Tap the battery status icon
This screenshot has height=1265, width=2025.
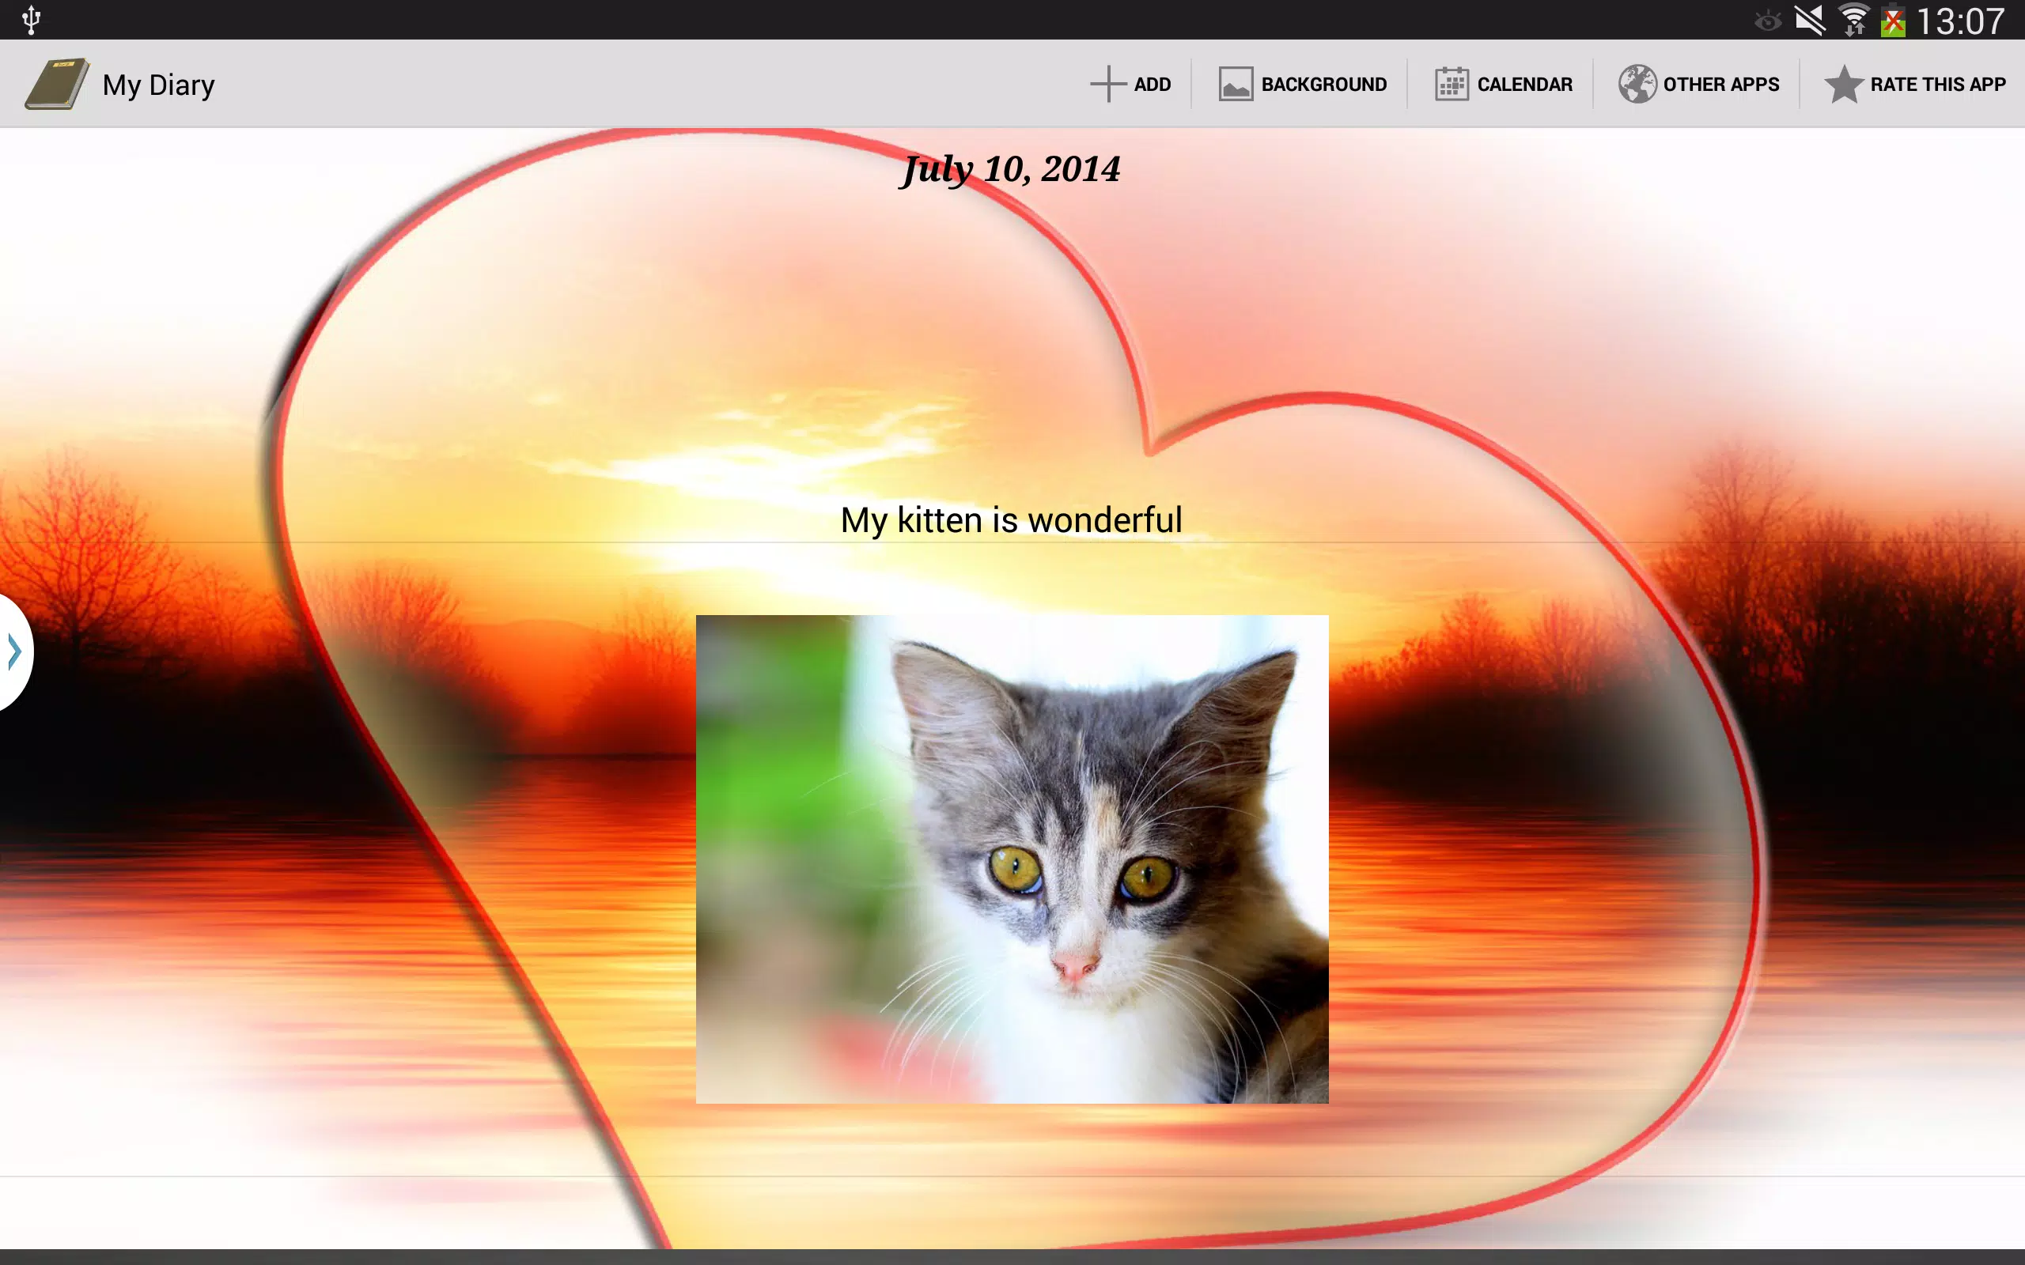coord(1893,20)
